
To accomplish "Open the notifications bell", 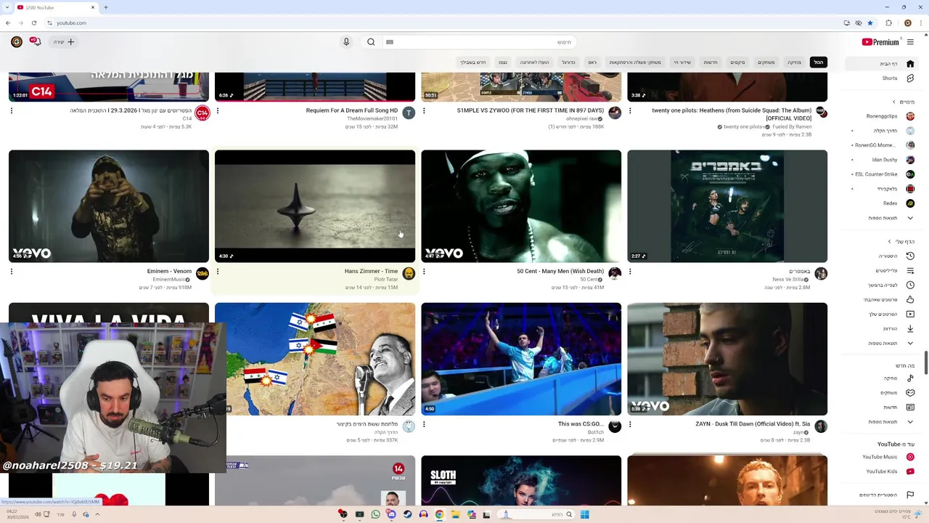I will click(x=35, y=42).
